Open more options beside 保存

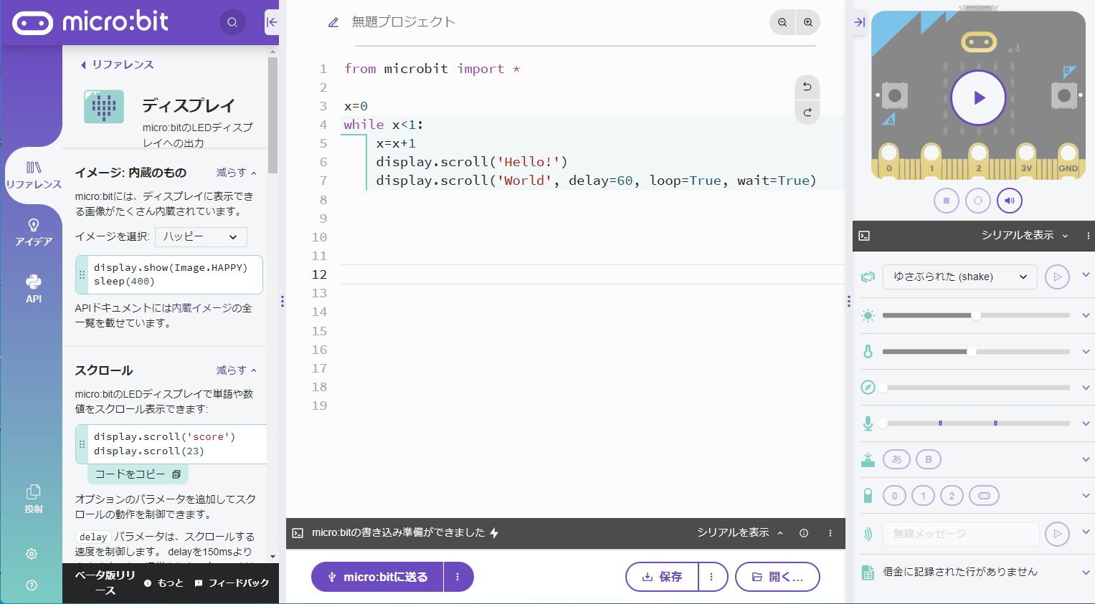[x=712, y=577]
